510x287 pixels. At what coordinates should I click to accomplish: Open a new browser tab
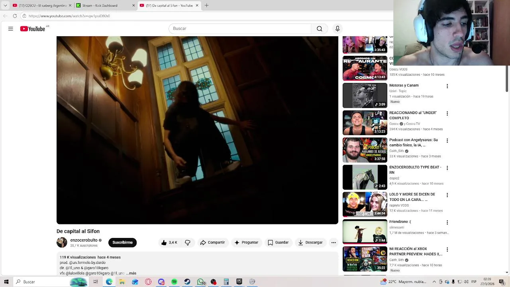(x=206, y=6)
